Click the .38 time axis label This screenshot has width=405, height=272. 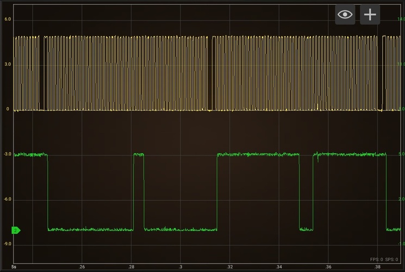click(377, 267)
